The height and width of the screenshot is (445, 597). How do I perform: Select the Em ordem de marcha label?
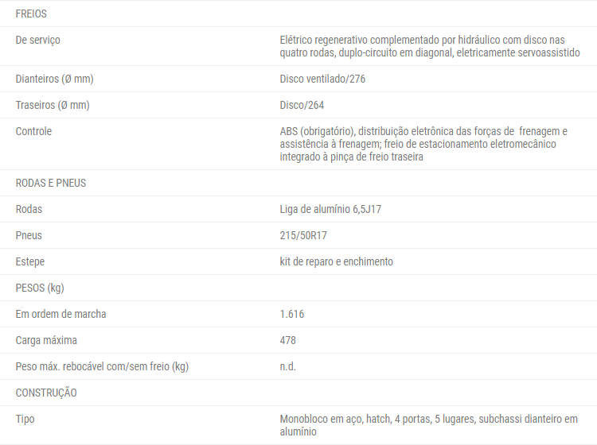pyautogui.click(x=61, y=314)
